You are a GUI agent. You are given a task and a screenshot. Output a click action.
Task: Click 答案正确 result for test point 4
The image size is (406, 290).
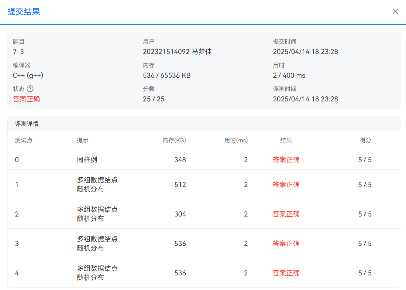click(x=286, y=273)
